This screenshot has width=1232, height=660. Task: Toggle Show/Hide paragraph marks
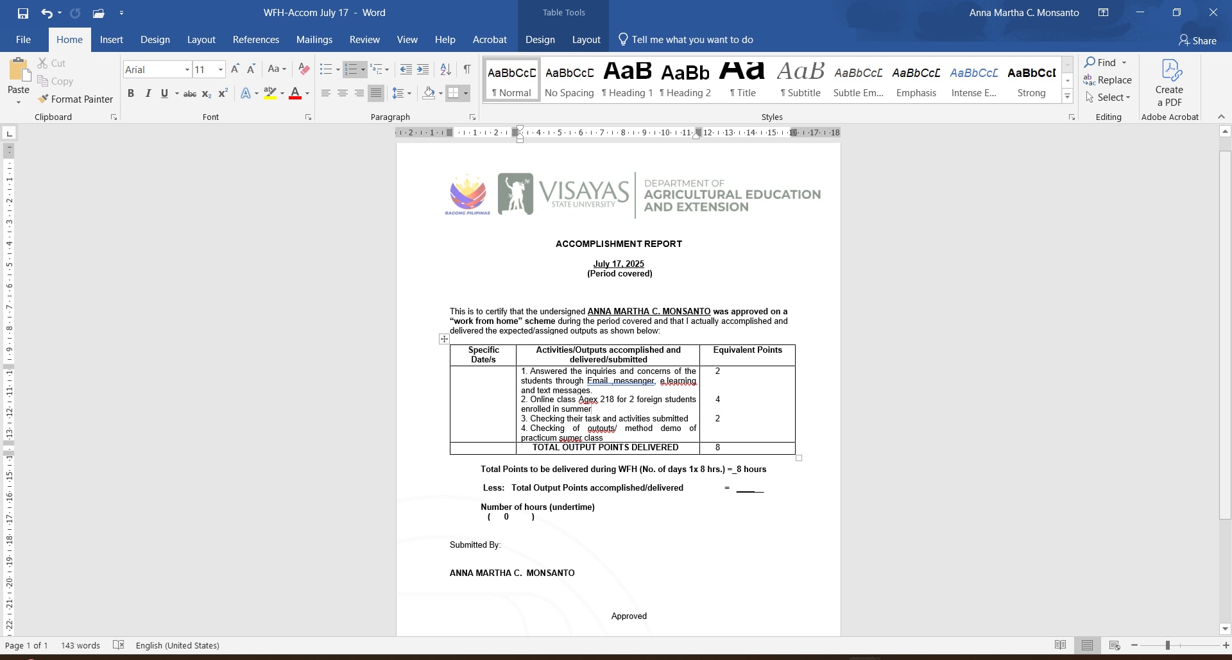tap(467, 69)
